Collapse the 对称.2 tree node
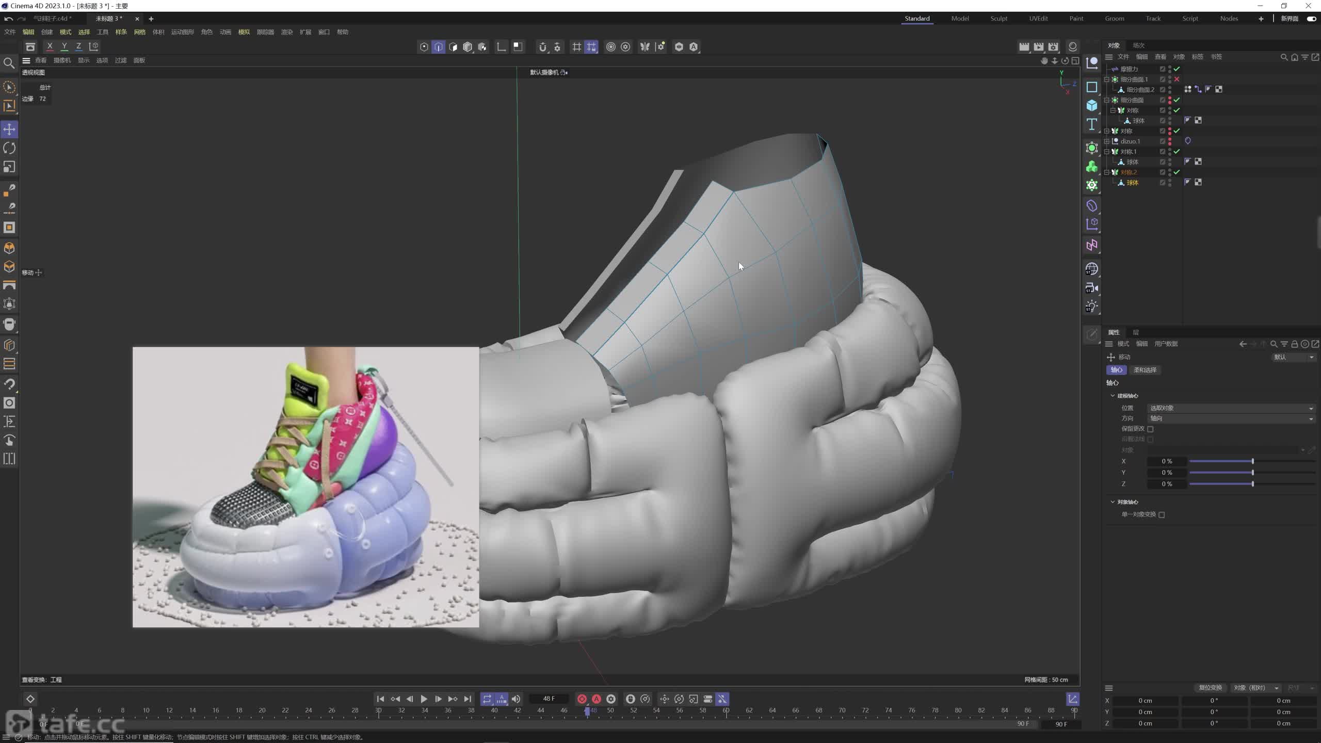Viewport: 1321px width, 743px height. click(1106, 172)
